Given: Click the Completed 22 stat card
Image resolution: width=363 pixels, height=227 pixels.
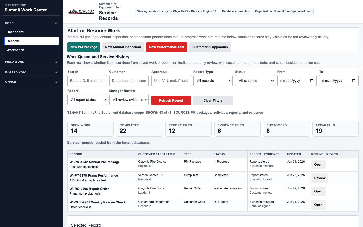Looking at the screenshot, I should coord(139,129).
